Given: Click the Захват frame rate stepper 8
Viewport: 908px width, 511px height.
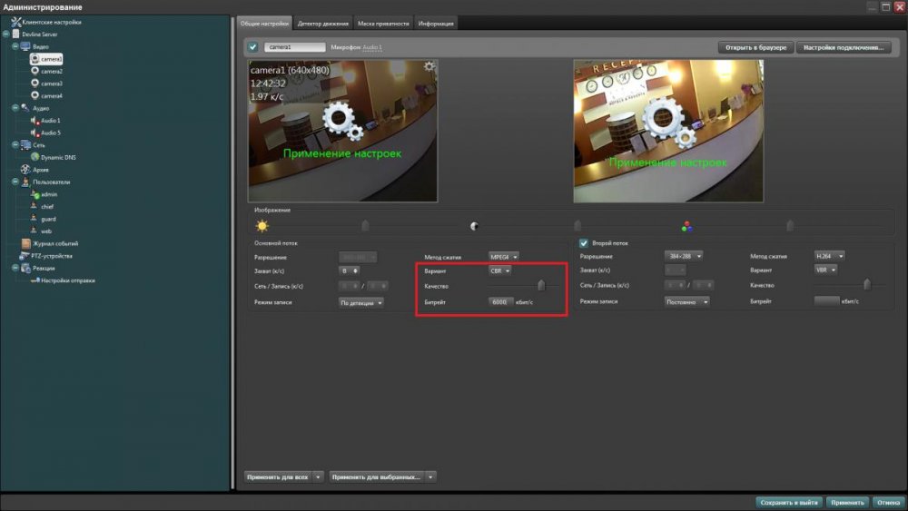Looking at the screenshot, I should point(350,270).
